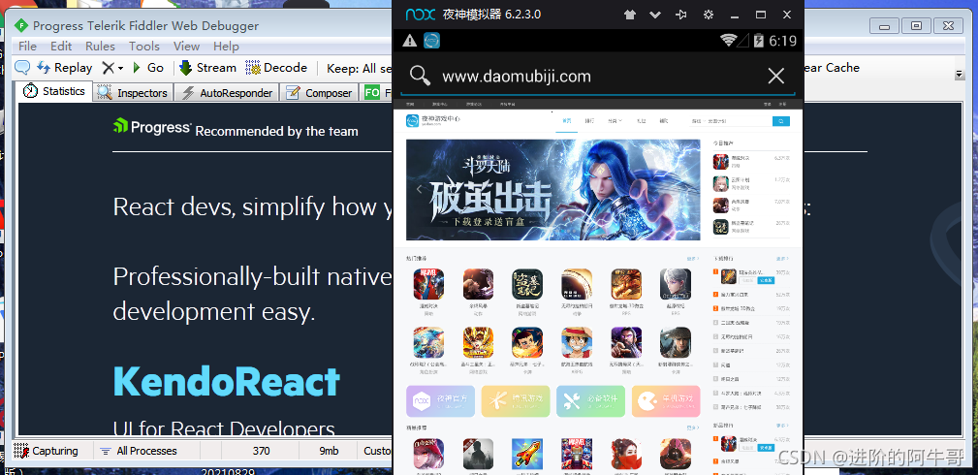This screenshot has height=475, width=978.
Task: Open the rocket game icon in bottom row
Action: pos(527,454)
